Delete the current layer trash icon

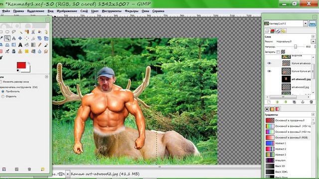(x=311, y=102)
